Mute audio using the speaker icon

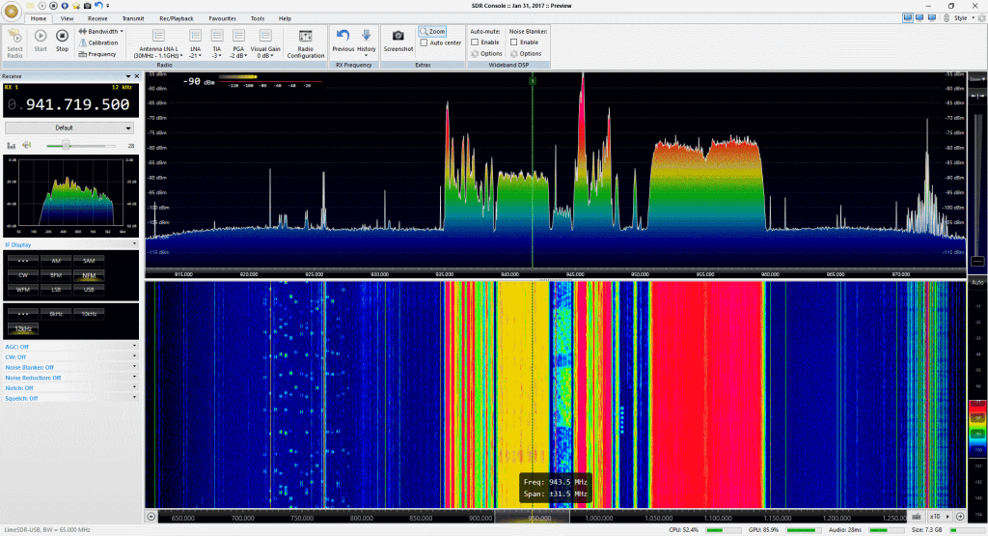point(26,146)
